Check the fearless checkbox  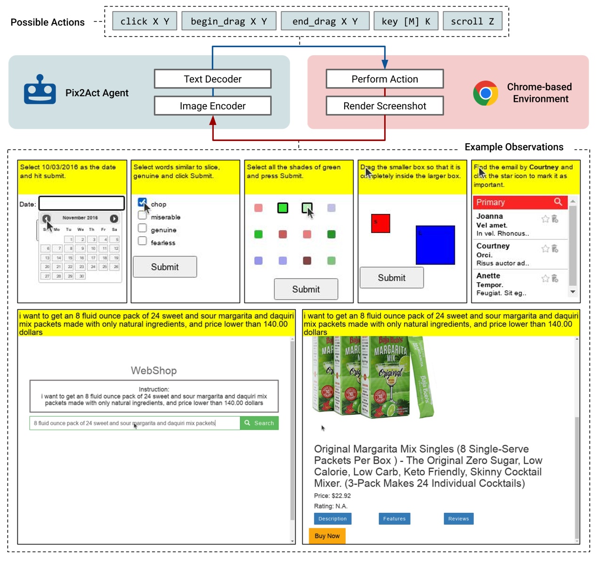[142, 241]
